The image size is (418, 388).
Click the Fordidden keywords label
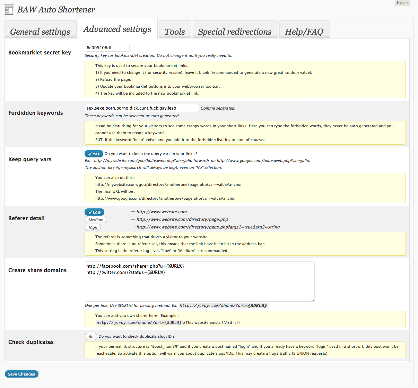point(36,113)
